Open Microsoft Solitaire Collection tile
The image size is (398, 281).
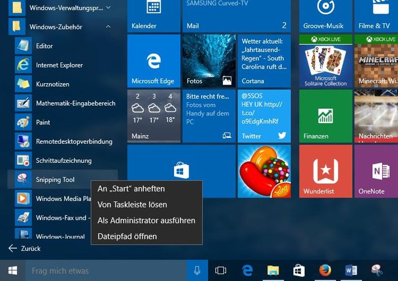(326, 61)
